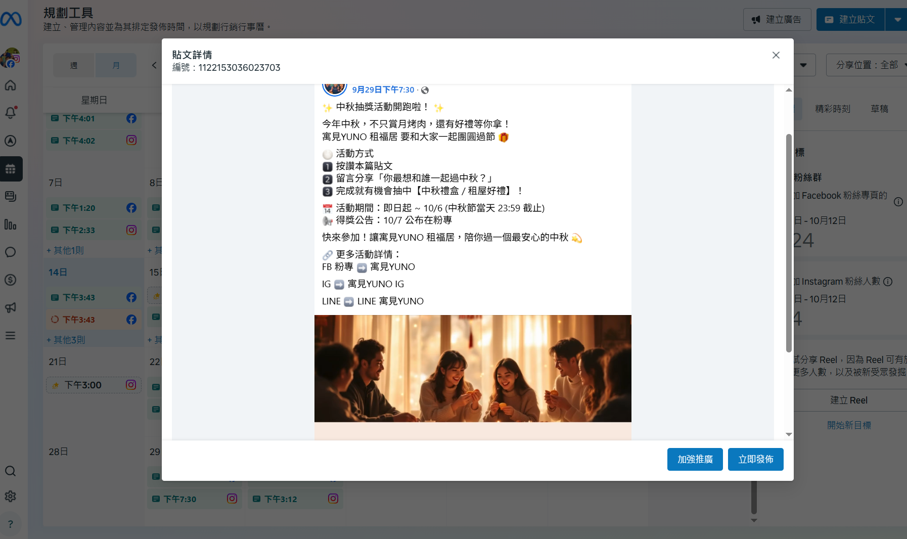Open the Insights bar chart icon
The width and height of the screenshot is (907, 539).
coord(11,224)
